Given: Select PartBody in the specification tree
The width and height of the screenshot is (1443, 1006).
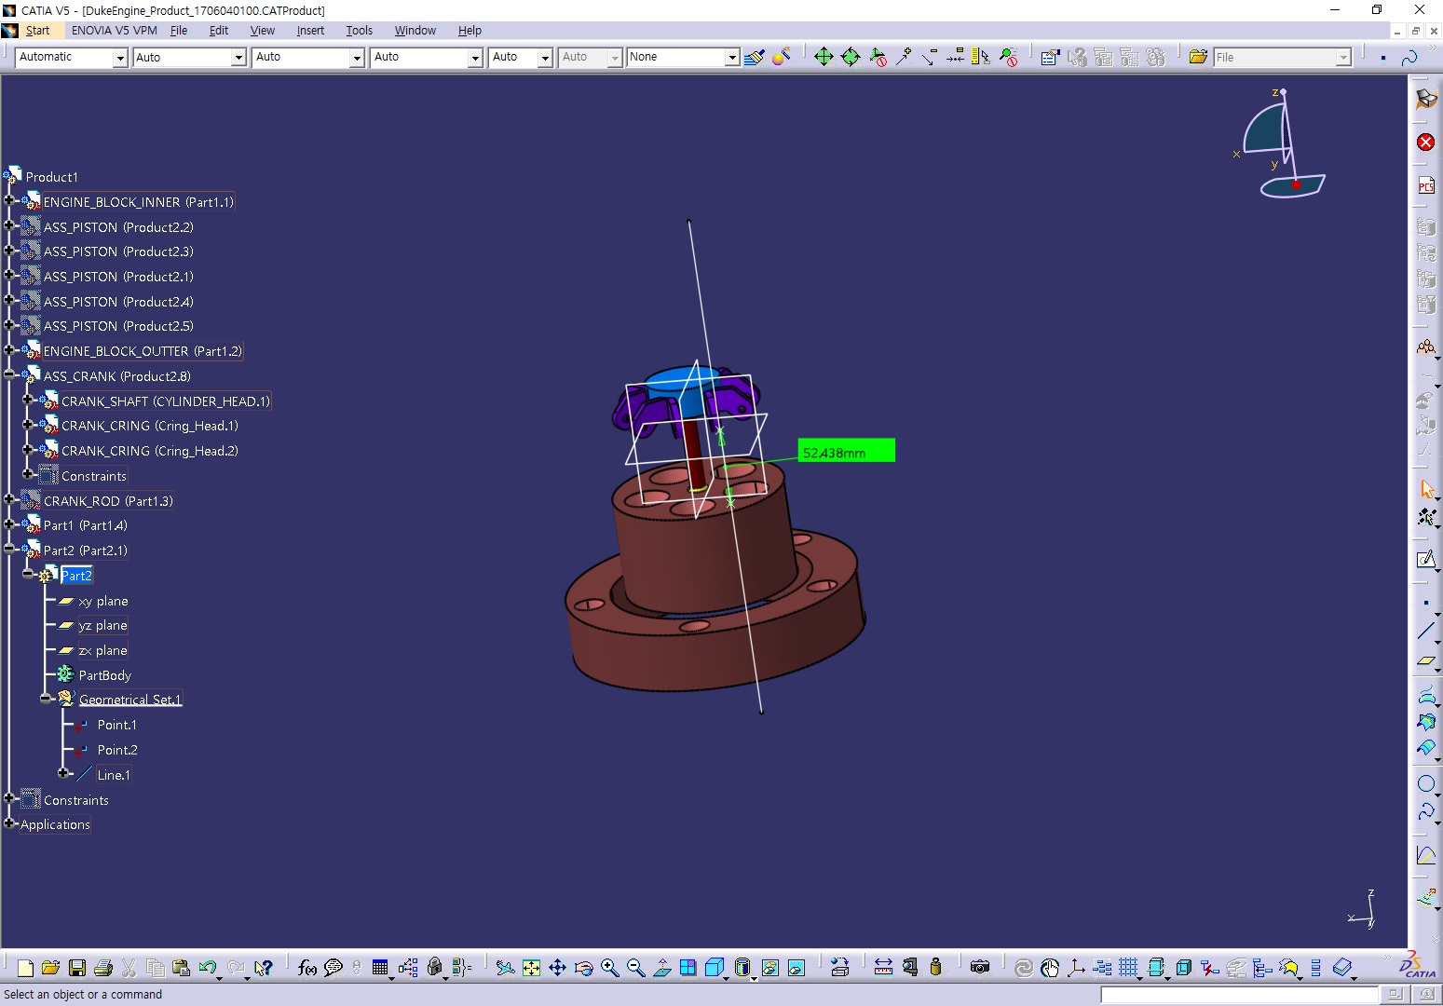Looking at the screenshot, I should [x=104, y=675].
